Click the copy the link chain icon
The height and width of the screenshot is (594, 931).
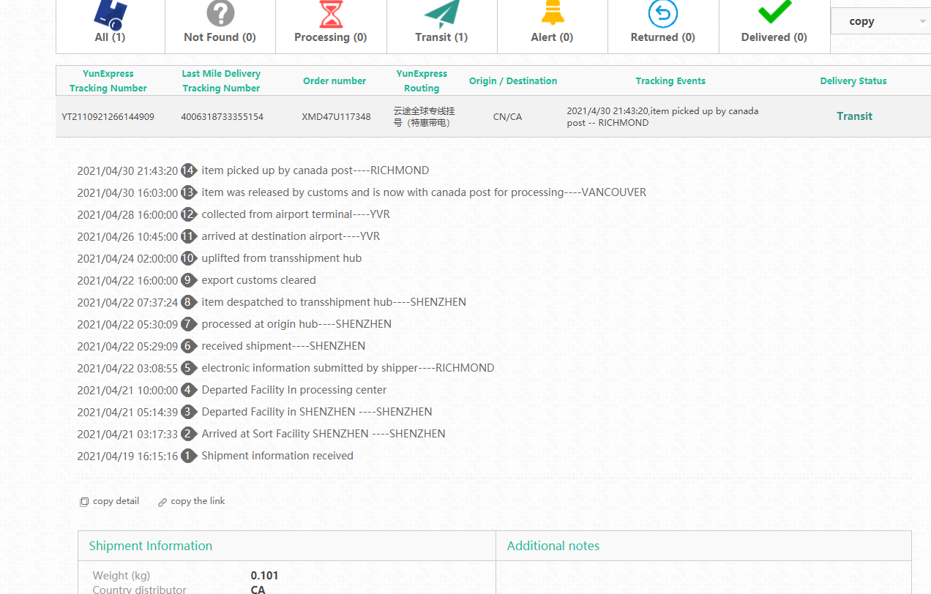[x=162, y=502]
